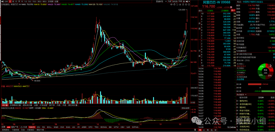The image size is (275, 132).
Task: Click the undo arrow icon above chart
Action: click(177, 4)
